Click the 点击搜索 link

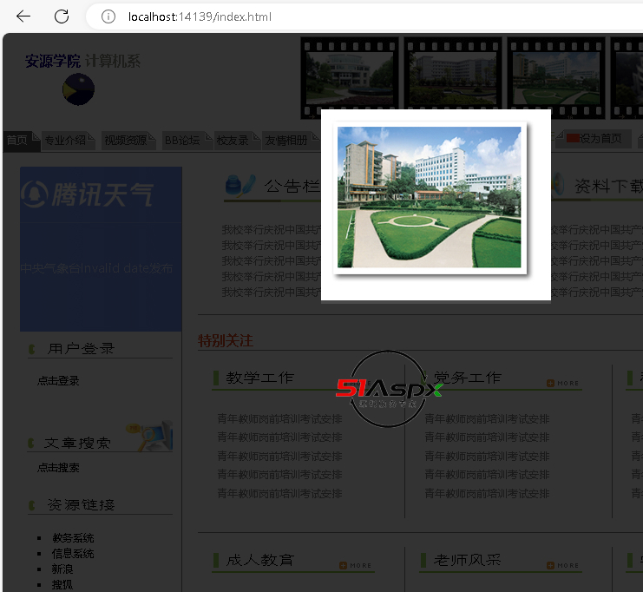[x=58, y=467]
